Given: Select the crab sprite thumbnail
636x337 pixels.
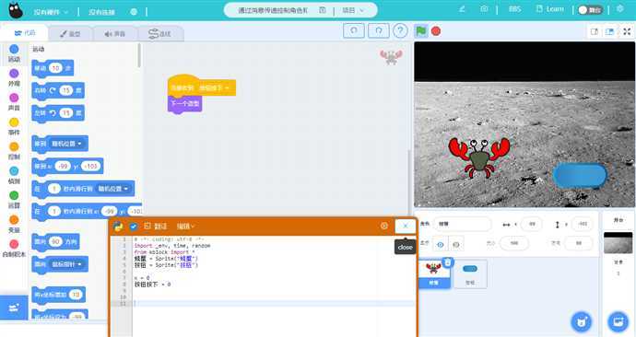Looking at the screenshot, I should pyautogui.click(x=434, y=273).
